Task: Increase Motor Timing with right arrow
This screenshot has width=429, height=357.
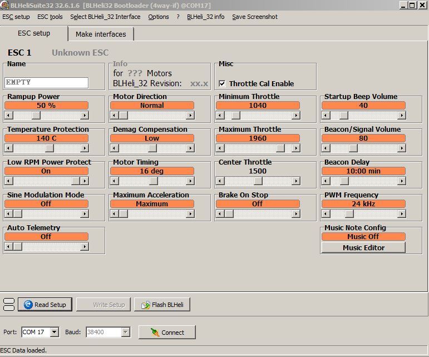Action: tap(190, 181)
